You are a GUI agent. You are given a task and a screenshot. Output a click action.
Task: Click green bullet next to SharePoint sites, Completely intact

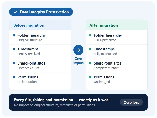point(90,63)
